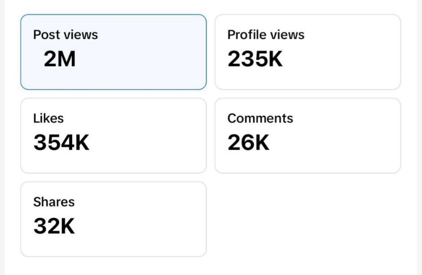Image resolution: width=422 pixels, height=275 pixels.
Task: Click the 2M post views value
Action: [x=60, y=59]
